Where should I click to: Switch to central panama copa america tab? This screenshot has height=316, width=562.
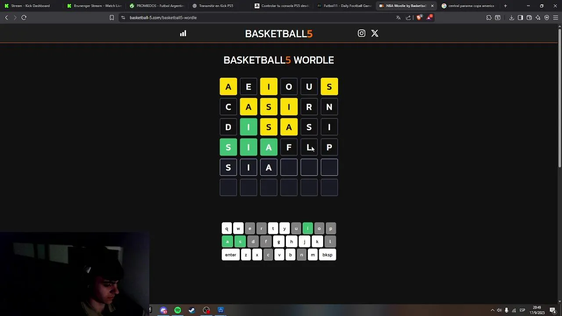pyautogui.click(x=469, y=6)
